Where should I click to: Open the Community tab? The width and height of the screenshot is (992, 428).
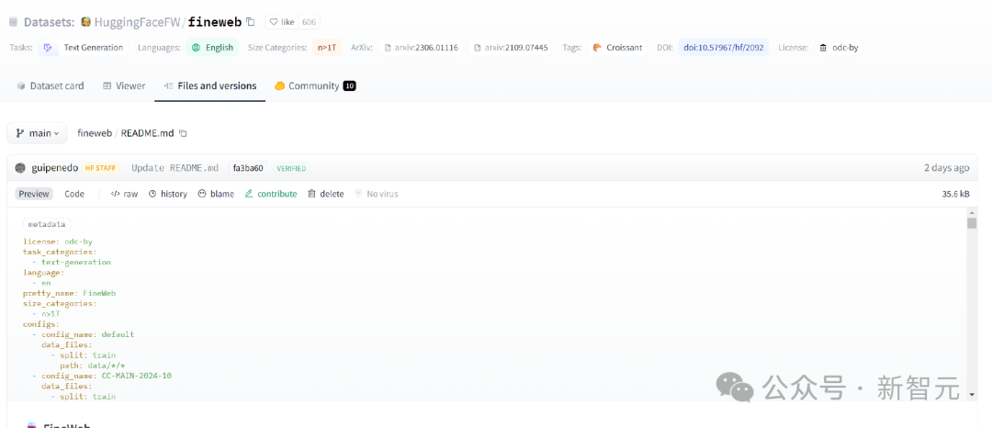[x=314, y=85]
